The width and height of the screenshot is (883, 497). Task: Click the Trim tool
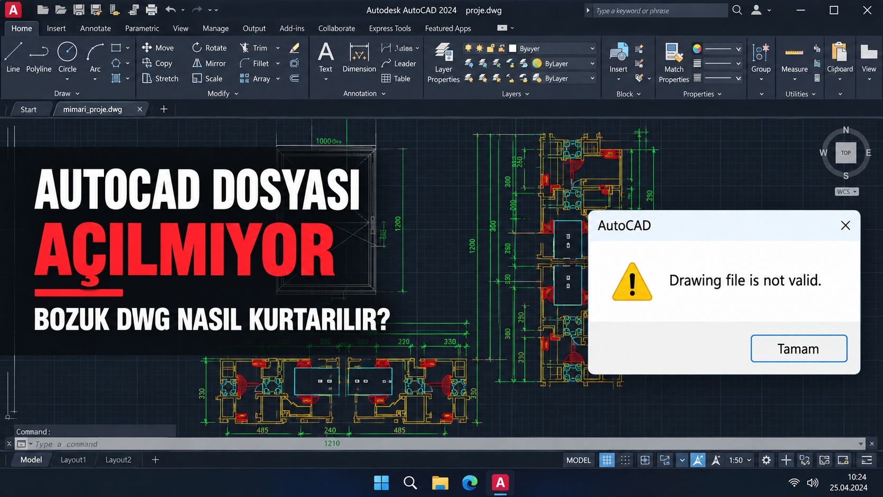254,48
